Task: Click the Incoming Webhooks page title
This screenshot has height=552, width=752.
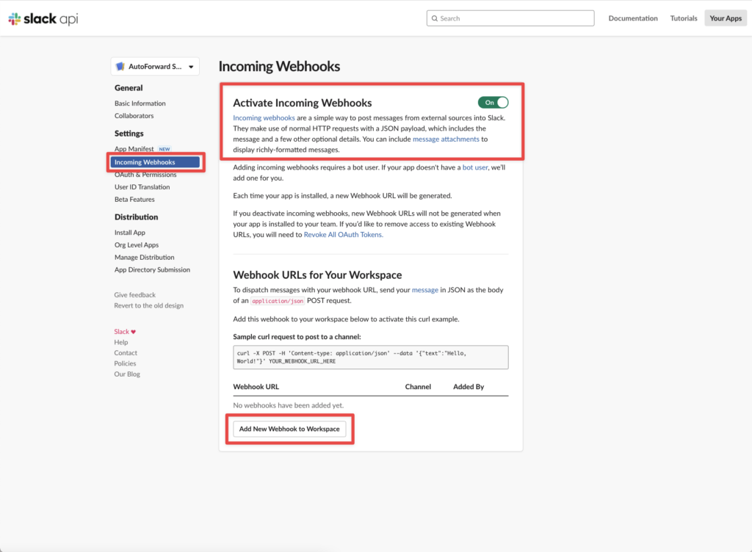Action: point(279,66)
